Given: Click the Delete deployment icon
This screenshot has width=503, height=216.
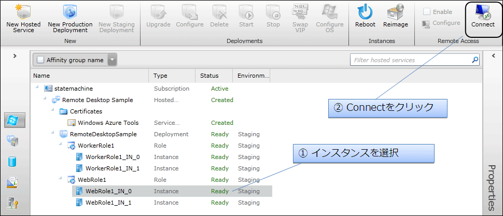Looking at the screenshot, I should point(219,11).
